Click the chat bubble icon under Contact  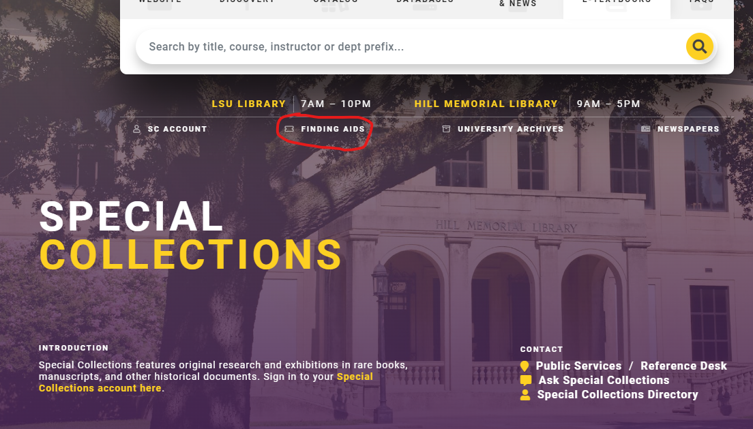525,381
